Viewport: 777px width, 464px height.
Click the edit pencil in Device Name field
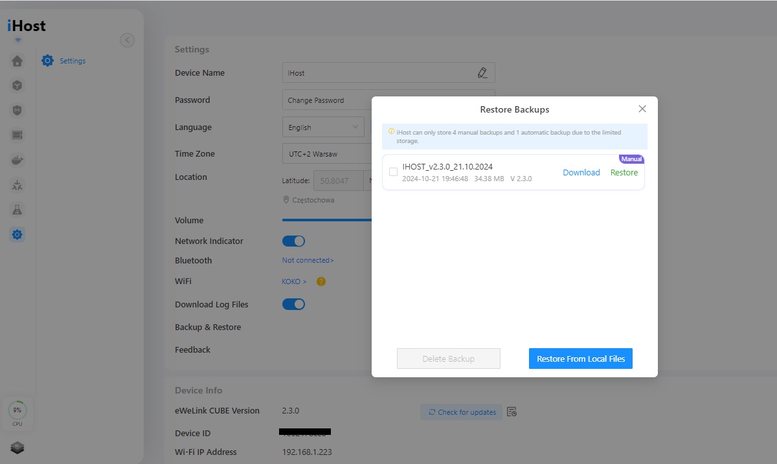point(482,72)
